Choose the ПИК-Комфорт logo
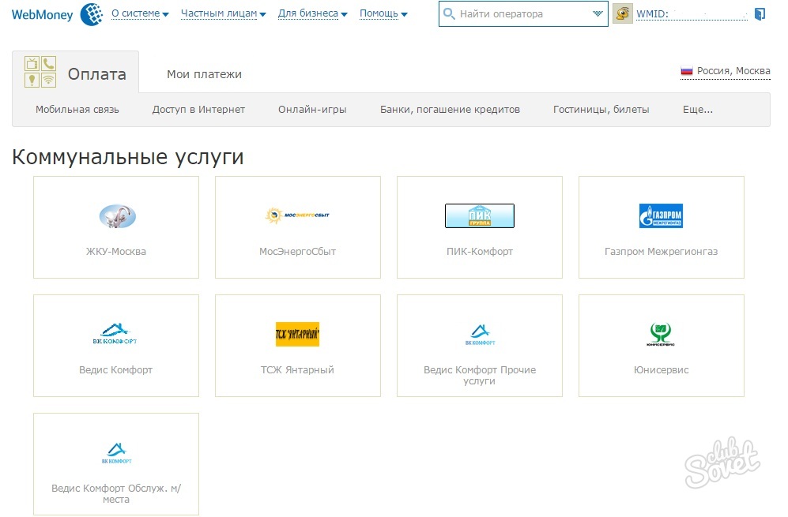The image size is (788, 517). pos(479,215)
